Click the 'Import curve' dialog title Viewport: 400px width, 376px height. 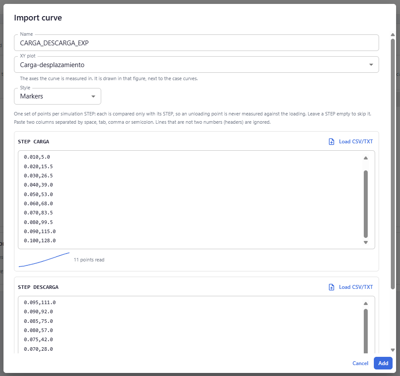click(x=38, y=18)
